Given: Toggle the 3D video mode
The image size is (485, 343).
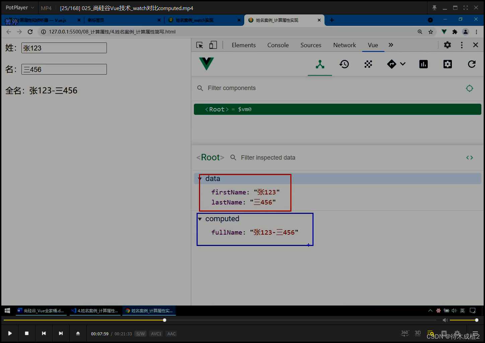Looking at the screenshot, I should [418, 333].
